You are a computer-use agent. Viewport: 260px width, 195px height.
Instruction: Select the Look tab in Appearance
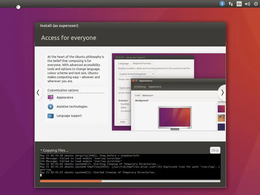[x=137, y=95]
